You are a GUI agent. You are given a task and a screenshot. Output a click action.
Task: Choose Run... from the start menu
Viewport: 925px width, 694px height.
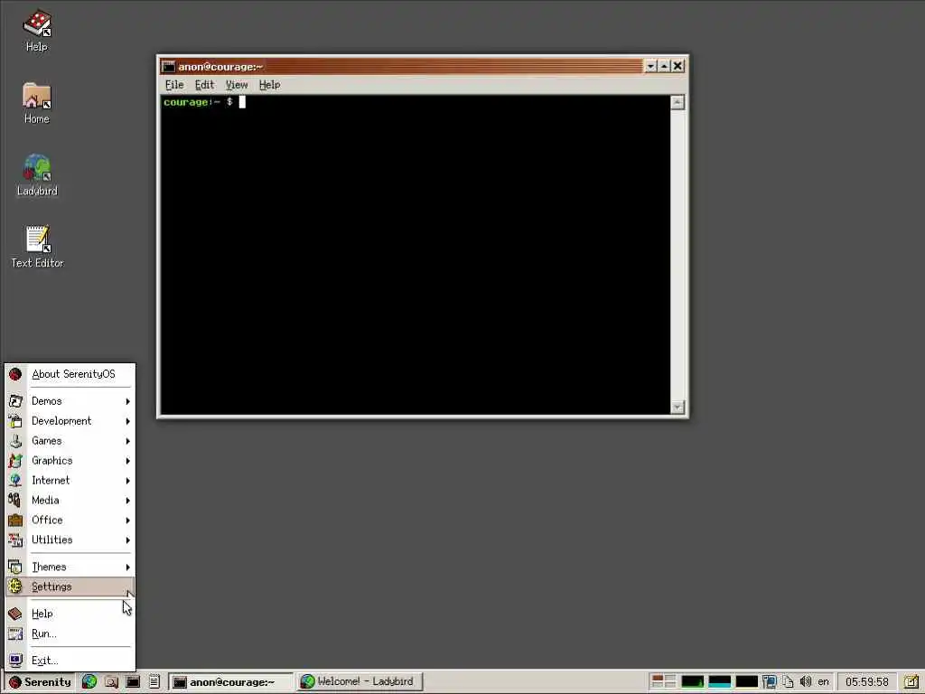70,633
